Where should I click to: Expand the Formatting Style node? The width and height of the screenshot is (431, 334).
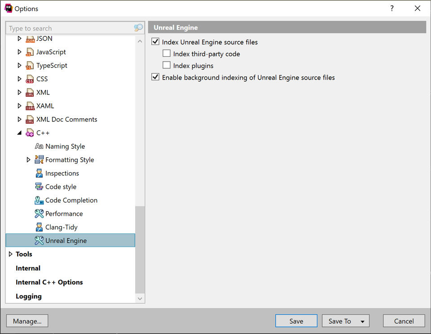pos(28,160)
